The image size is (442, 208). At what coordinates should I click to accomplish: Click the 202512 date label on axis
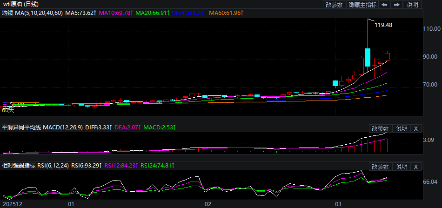click(x=11, y=204)
